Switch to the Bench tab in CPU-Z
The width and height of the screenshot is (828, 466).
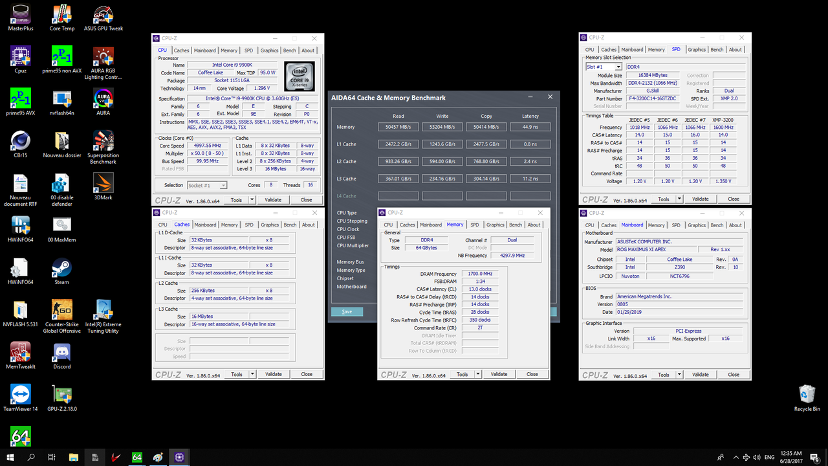click(290, 50)
